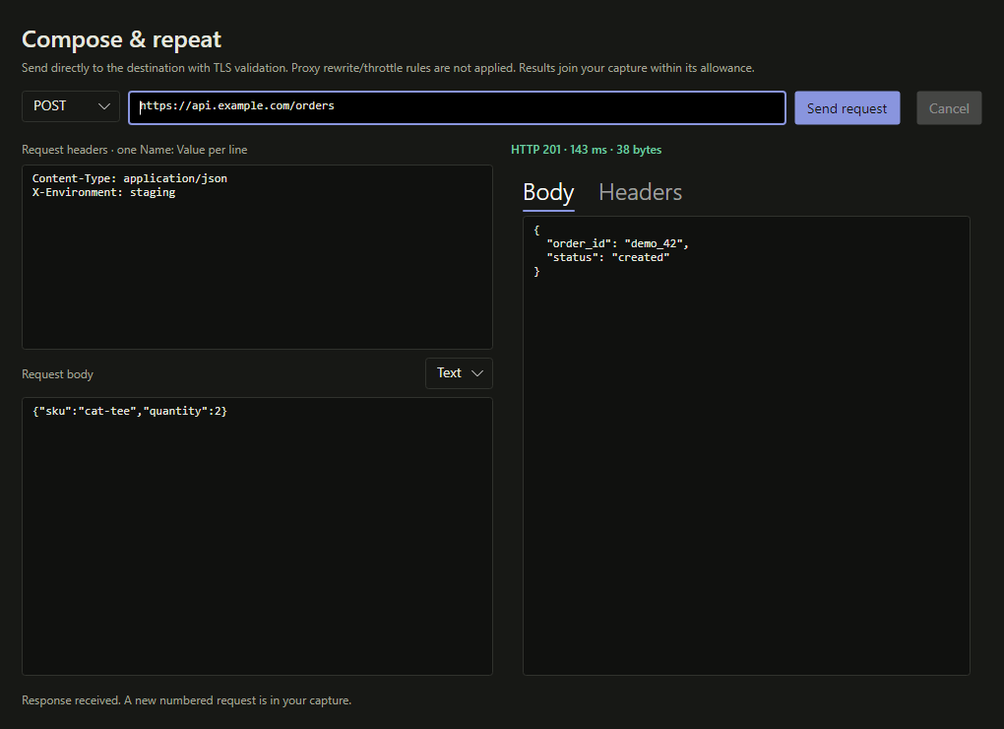Click the HTTP 201 status line
Image resolution: width=1004 pixels, height=729 pixels.
pos(586,150)
